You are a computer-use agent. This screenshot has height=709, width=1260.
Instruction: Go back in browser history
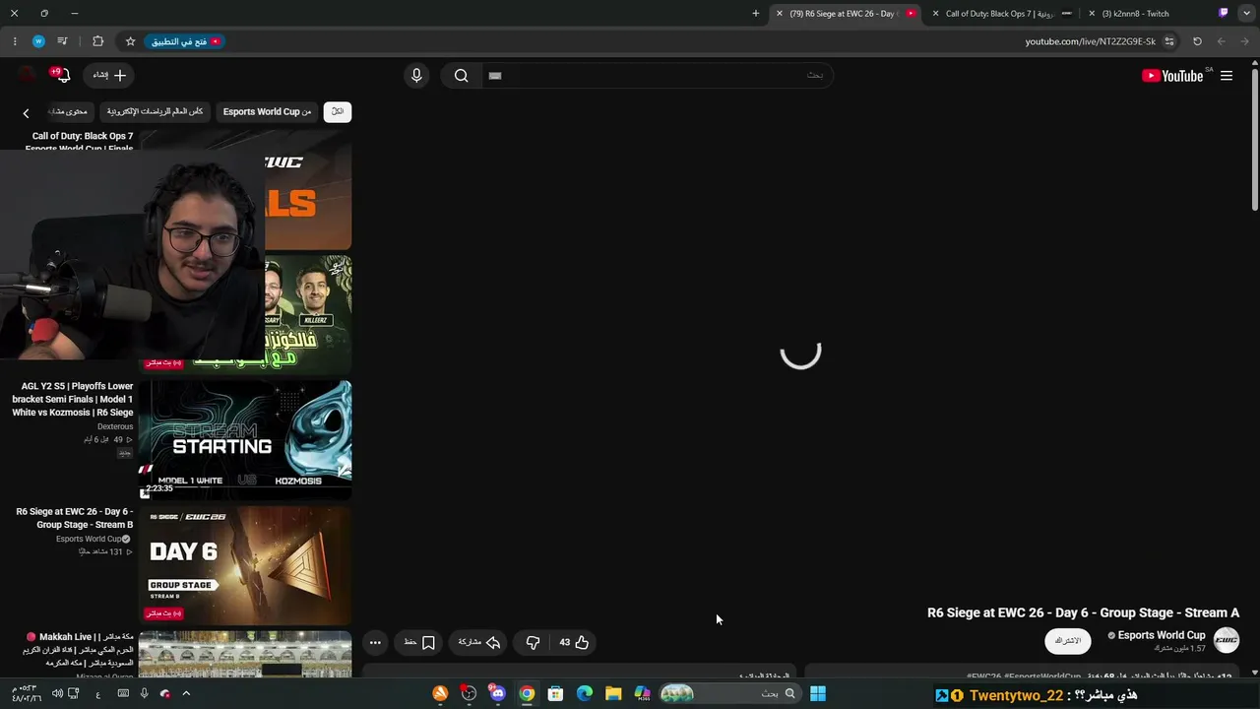click(1244, 41)
